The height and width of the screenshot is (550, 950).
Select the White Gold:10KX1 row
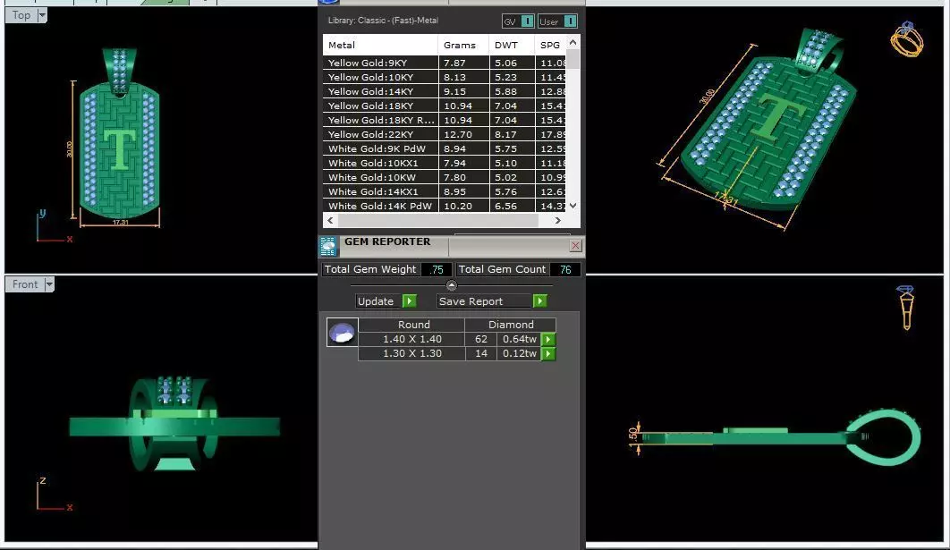(x=445, y=163)
